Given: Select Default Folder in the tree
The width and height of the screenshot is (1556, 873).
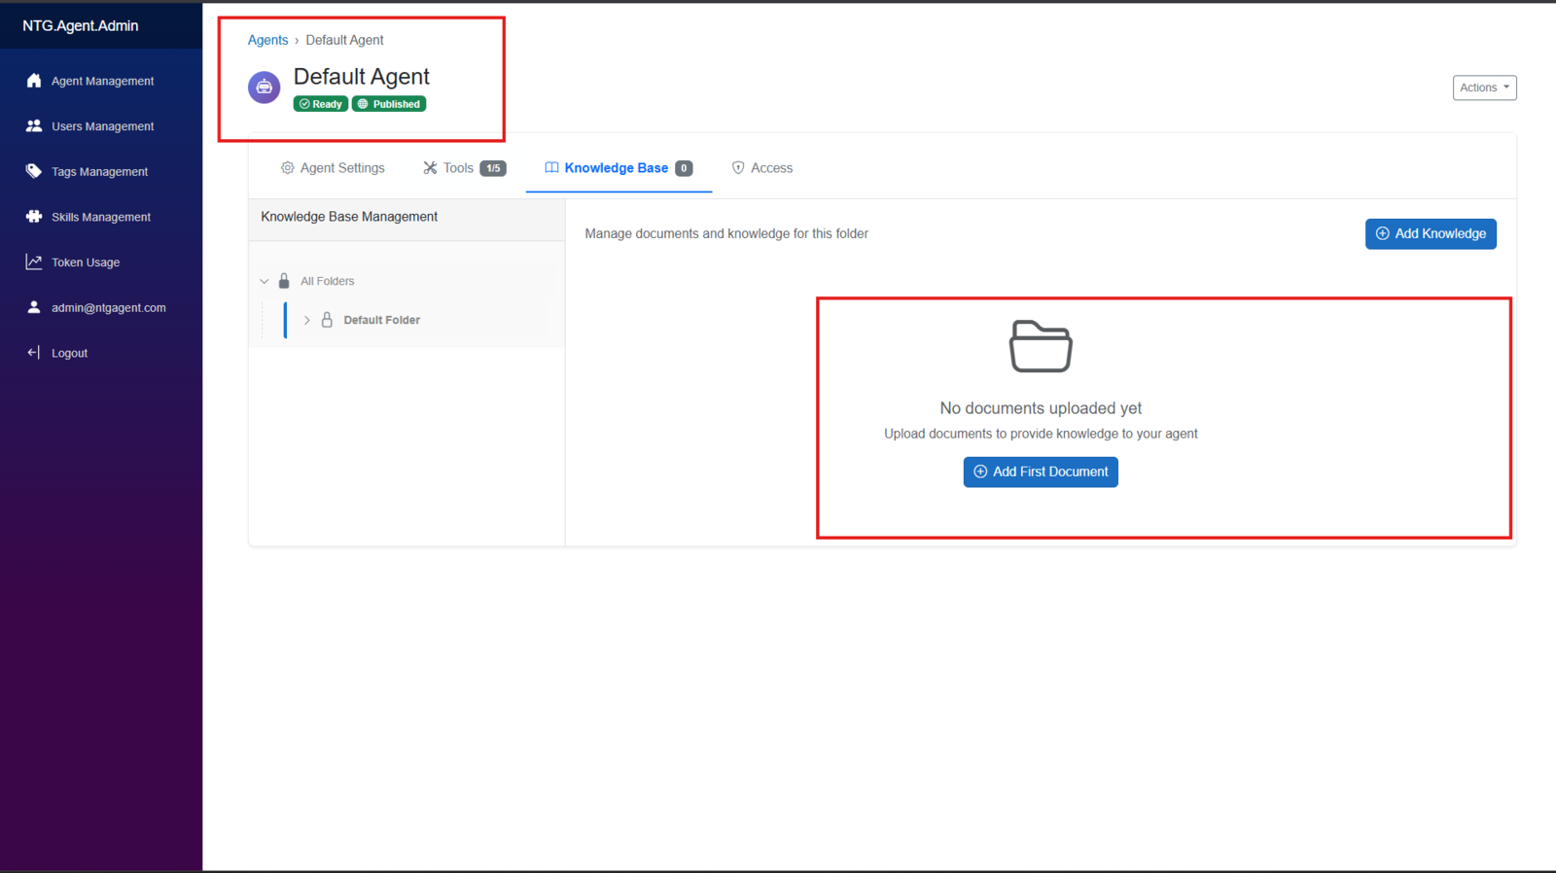Looking at the screenshot, I should 381,320.
